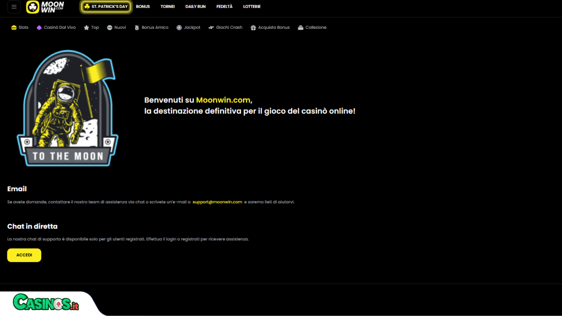The height and width of the screenshot is (316, 562).
Task: Show Nuovi games label
Action: coord(120,28)
